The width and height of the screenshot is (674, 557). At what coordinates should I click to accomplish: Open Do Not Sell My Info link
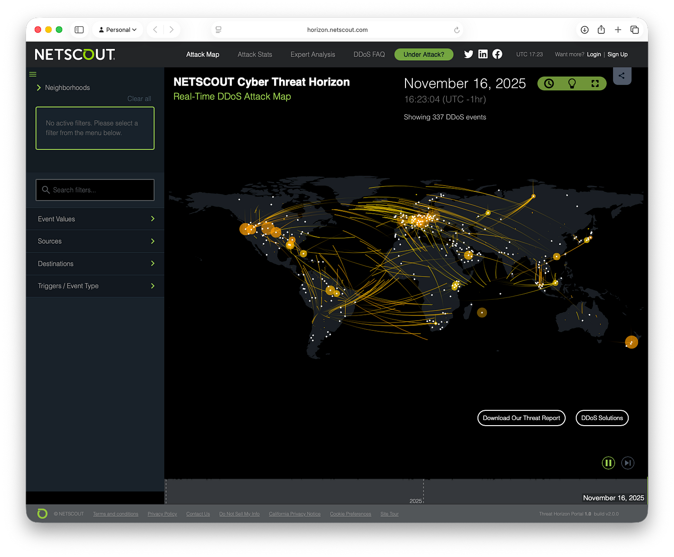click(239, 514)
